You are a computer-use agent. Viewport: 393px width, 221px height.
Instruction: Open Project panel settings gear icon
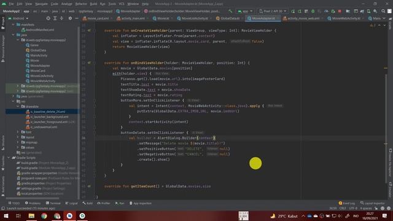click(70, 18)
